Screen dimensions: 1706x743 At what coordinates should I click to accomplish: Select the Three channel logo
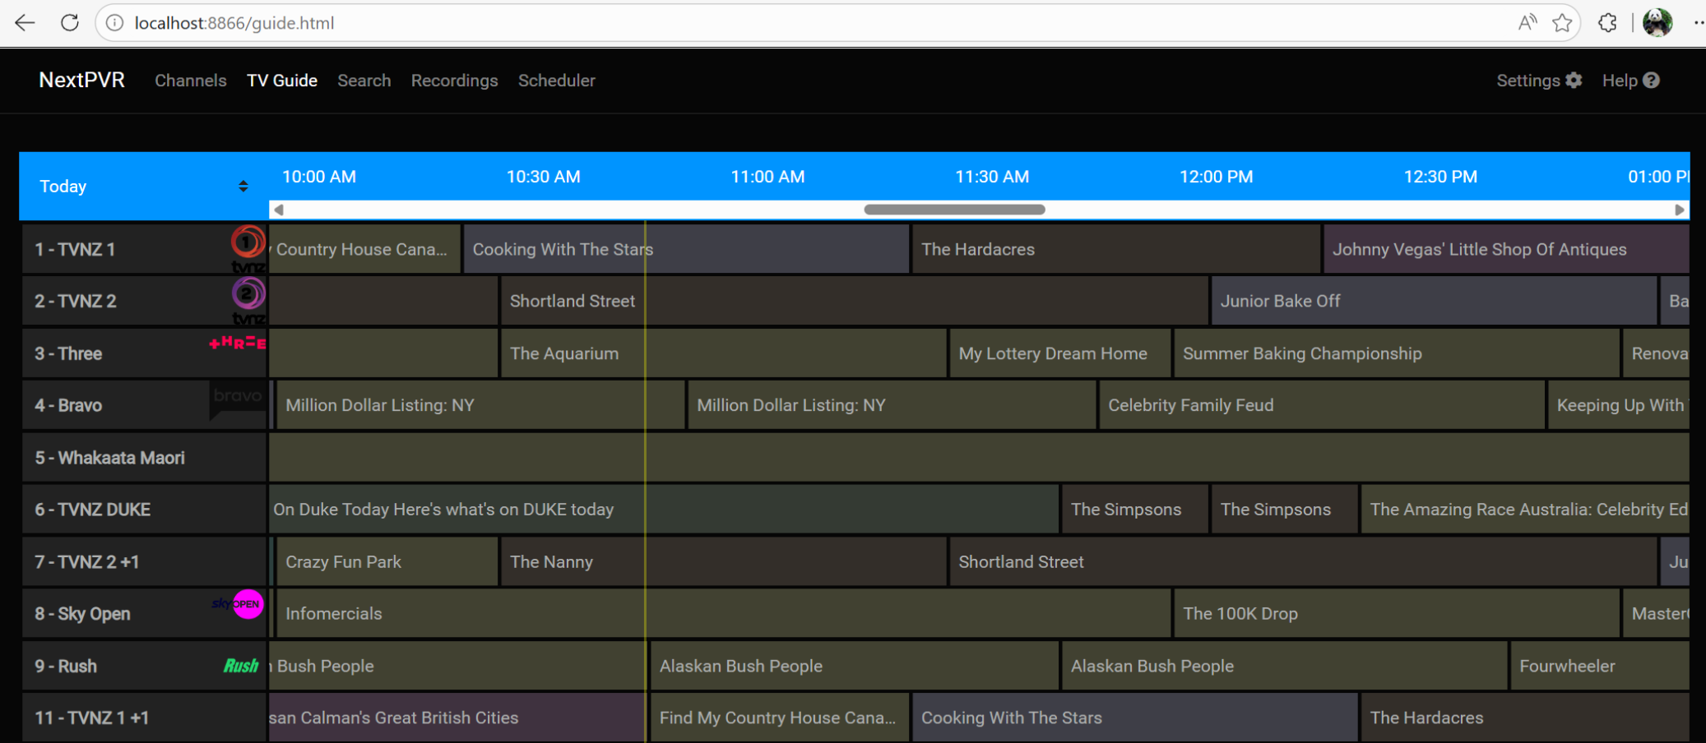tap(237, 344)
